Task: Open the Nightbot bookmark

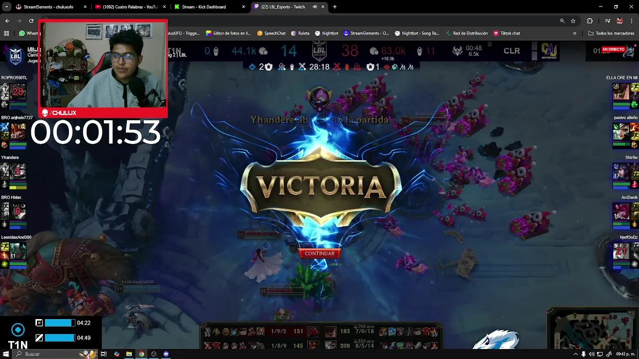Action: (326, 33)
